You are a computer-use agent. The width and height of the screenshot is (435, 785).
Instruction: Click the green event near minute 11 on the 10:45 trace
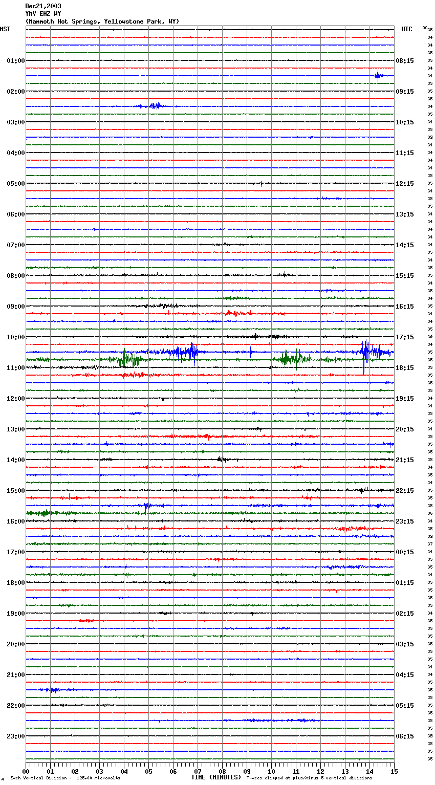coord(294,359)
